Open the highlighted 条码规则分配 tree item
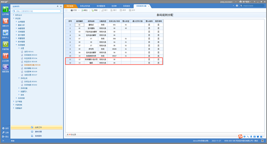 pyautogui.click(x=32, y=65)
